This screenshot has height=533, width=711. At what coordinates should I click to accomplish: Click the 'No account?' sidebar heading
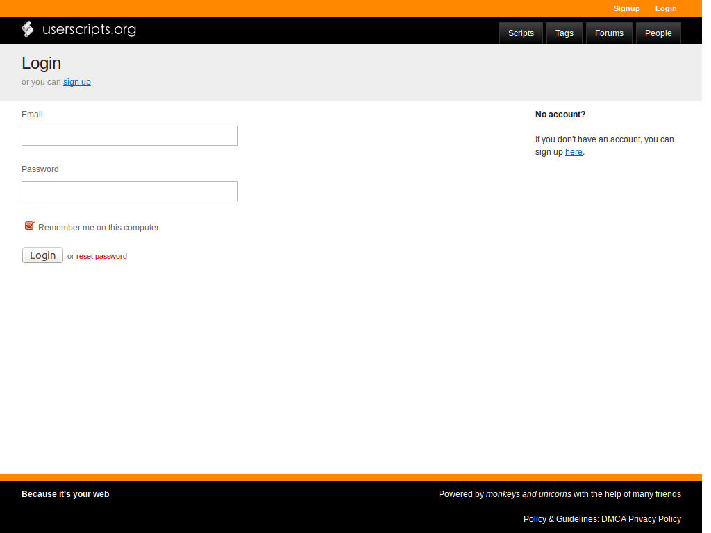[x=560, y=115]
